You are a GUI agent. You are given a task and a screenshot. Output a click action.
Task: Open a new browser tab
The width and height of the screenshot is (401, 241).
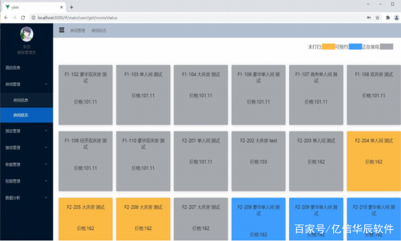click(71, 7)
